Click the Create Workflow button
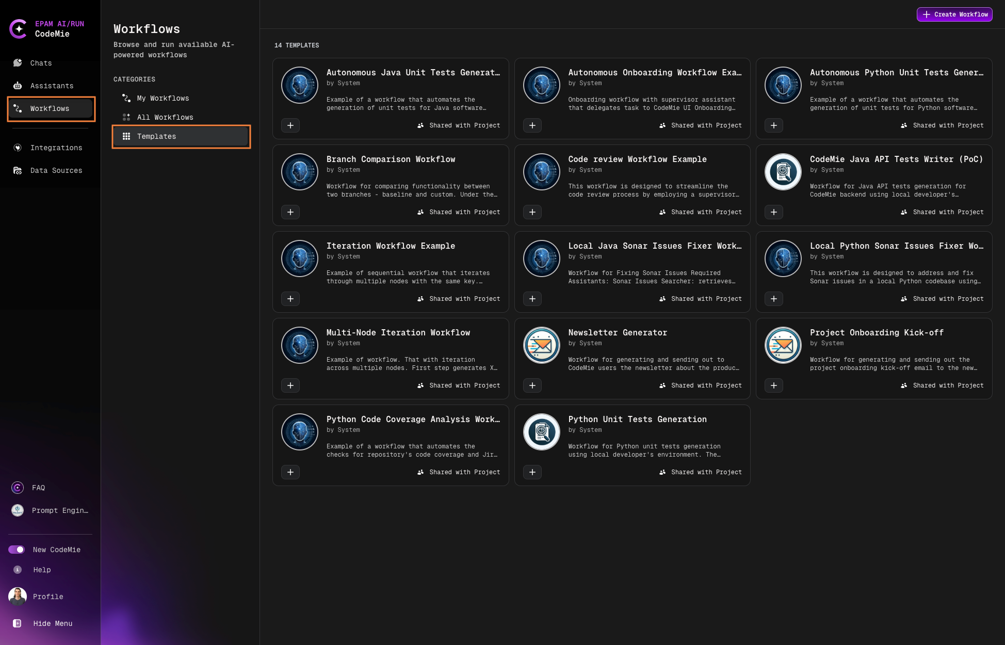The image size is (1005, 645). [x=954, y=14]
